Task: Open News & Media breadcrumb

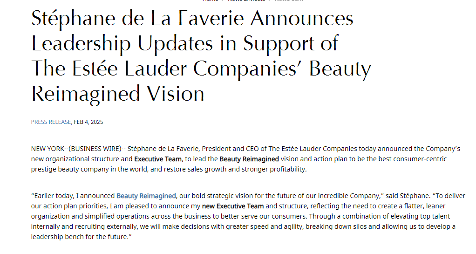Action: pyautogui.click(x=246, y=0)
